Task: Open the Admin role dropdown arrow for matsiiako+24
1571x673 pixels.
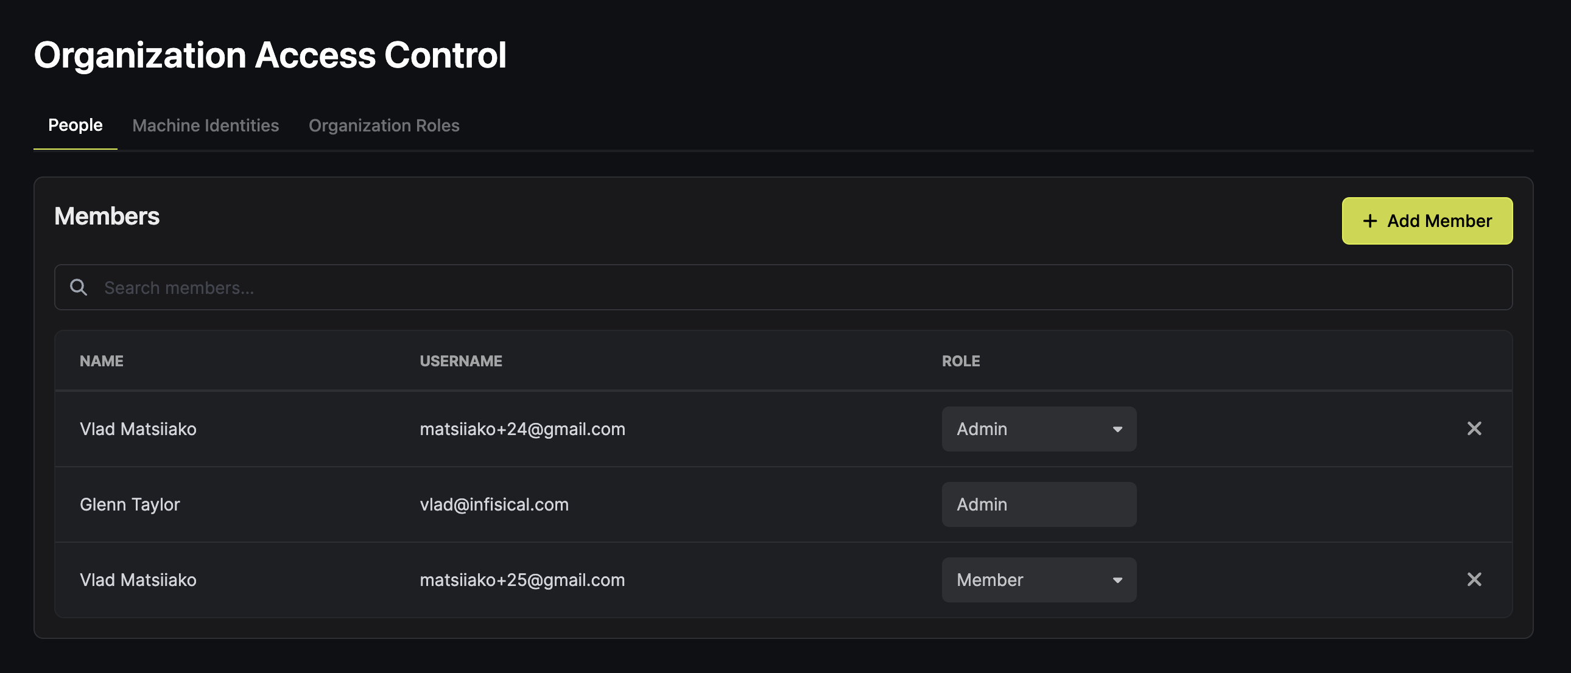Action: coord(1117,429)
